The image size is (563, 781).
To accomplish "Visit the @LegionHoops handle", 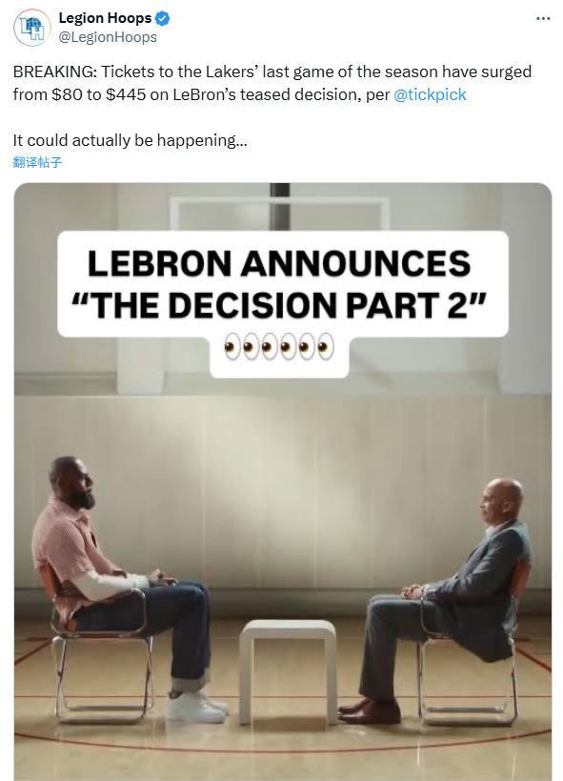I will click(x=108, y=37).
